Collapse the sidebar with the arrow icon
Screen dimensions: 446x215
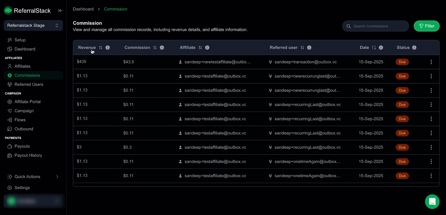pos(60,11)
